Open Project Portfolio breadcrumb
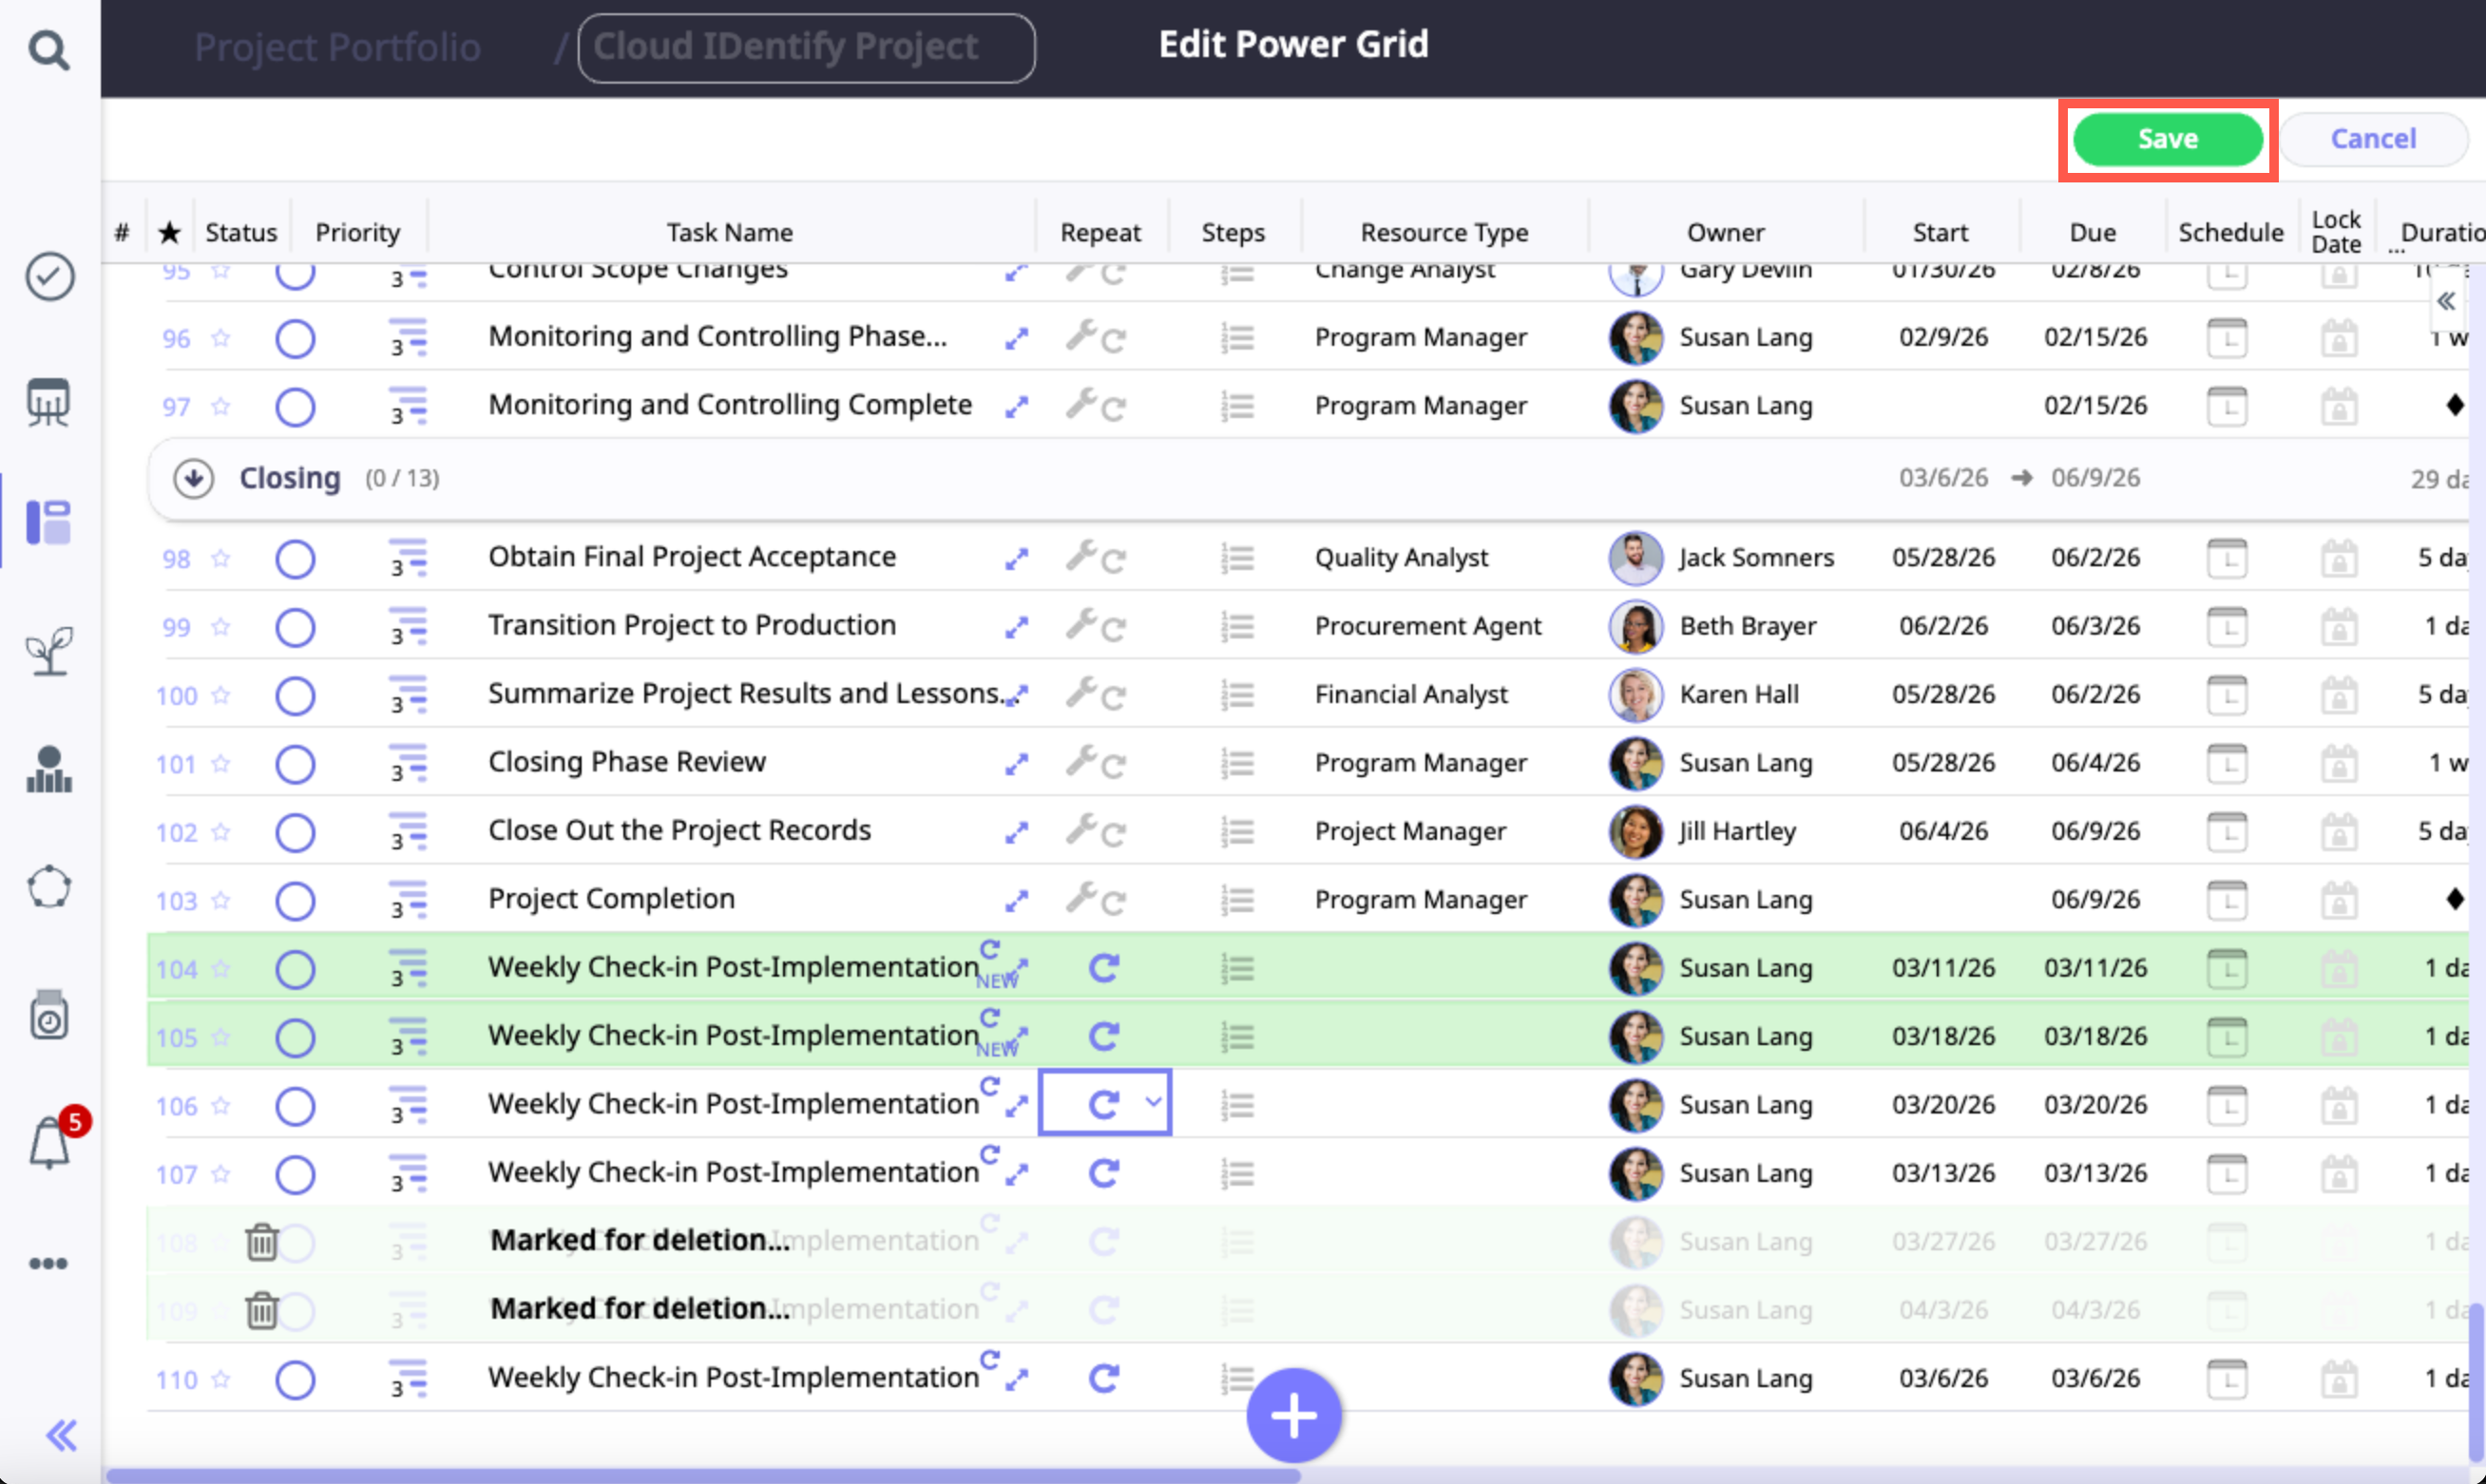This screenshot has height=1484, width=2486. click(337, 47)
